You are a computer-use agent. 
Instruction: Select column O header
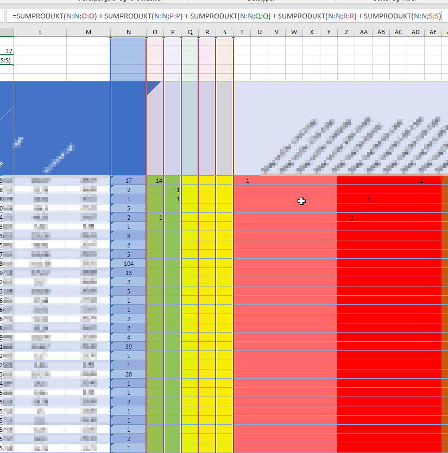[155, 33]
